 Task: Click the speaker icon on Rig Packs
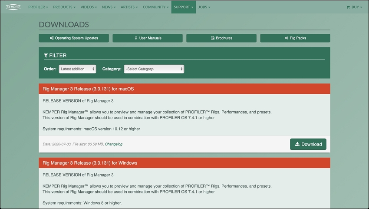[287, 38]
